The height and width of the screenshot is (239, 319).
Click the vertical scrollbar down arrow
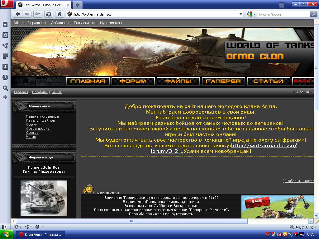(317, 216)
